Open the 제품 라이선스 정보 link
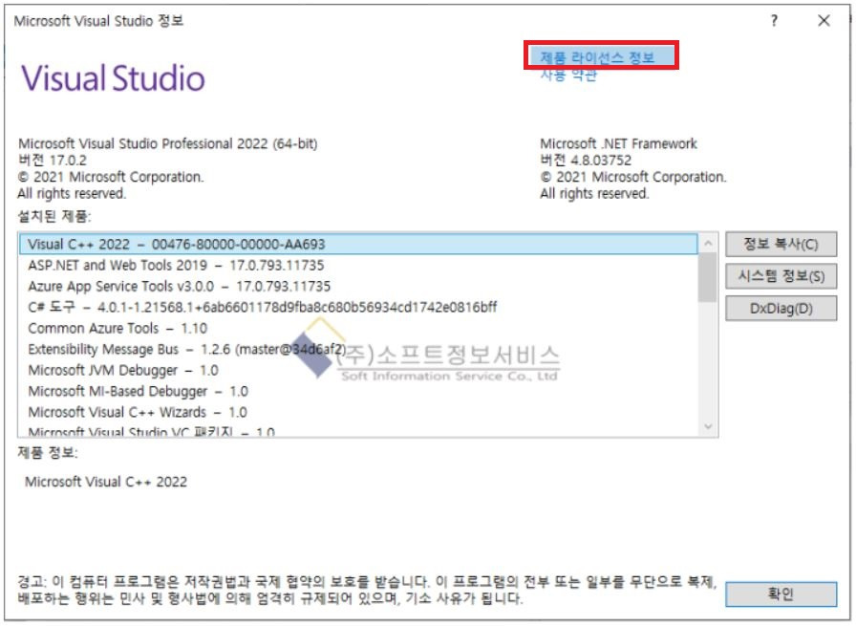The width and height of the screenshot is (856, 626). click(597, 56)
